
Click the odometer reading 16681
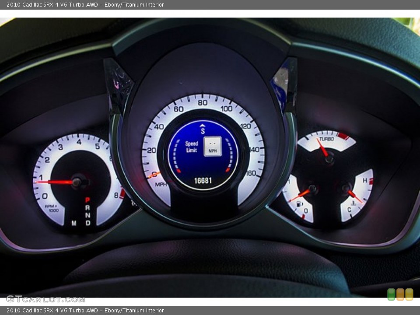(x=203, y=181)
